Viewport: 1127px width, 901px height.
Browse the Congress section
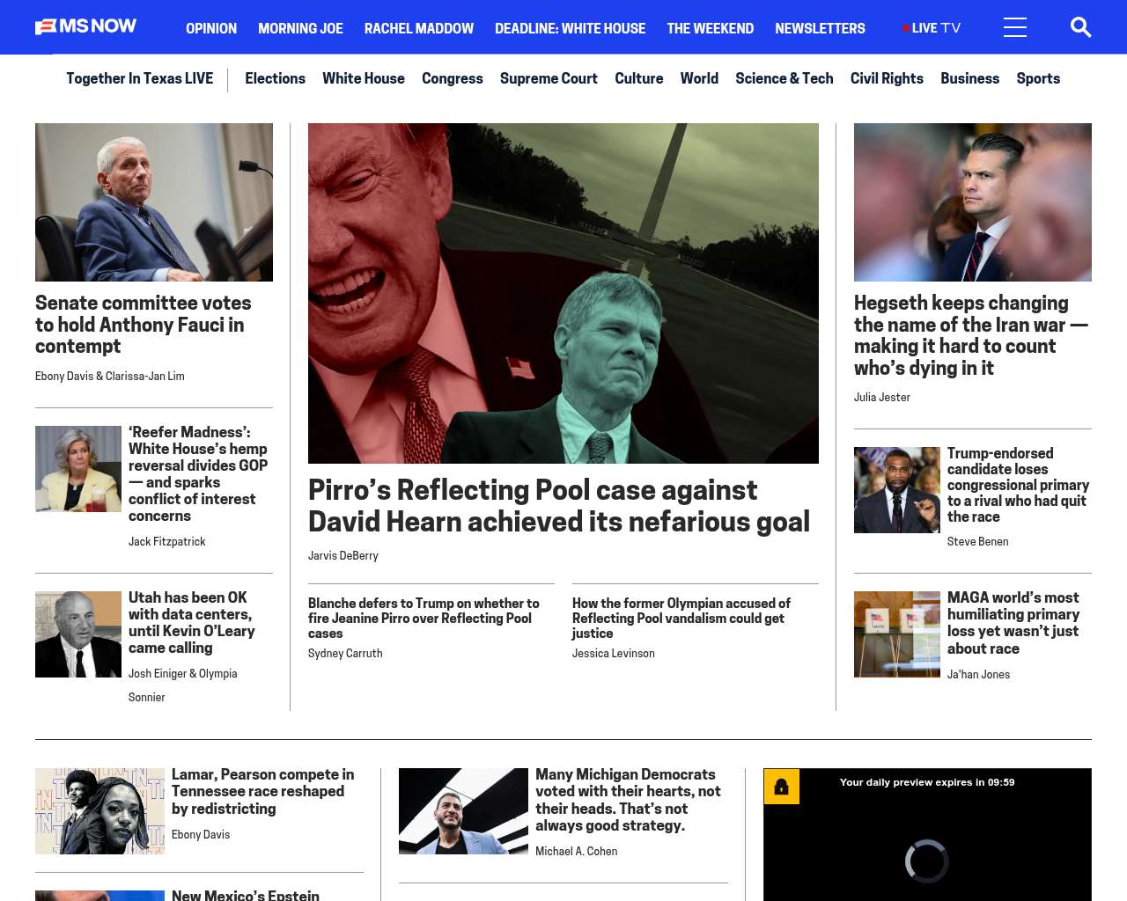pos(453,78)
